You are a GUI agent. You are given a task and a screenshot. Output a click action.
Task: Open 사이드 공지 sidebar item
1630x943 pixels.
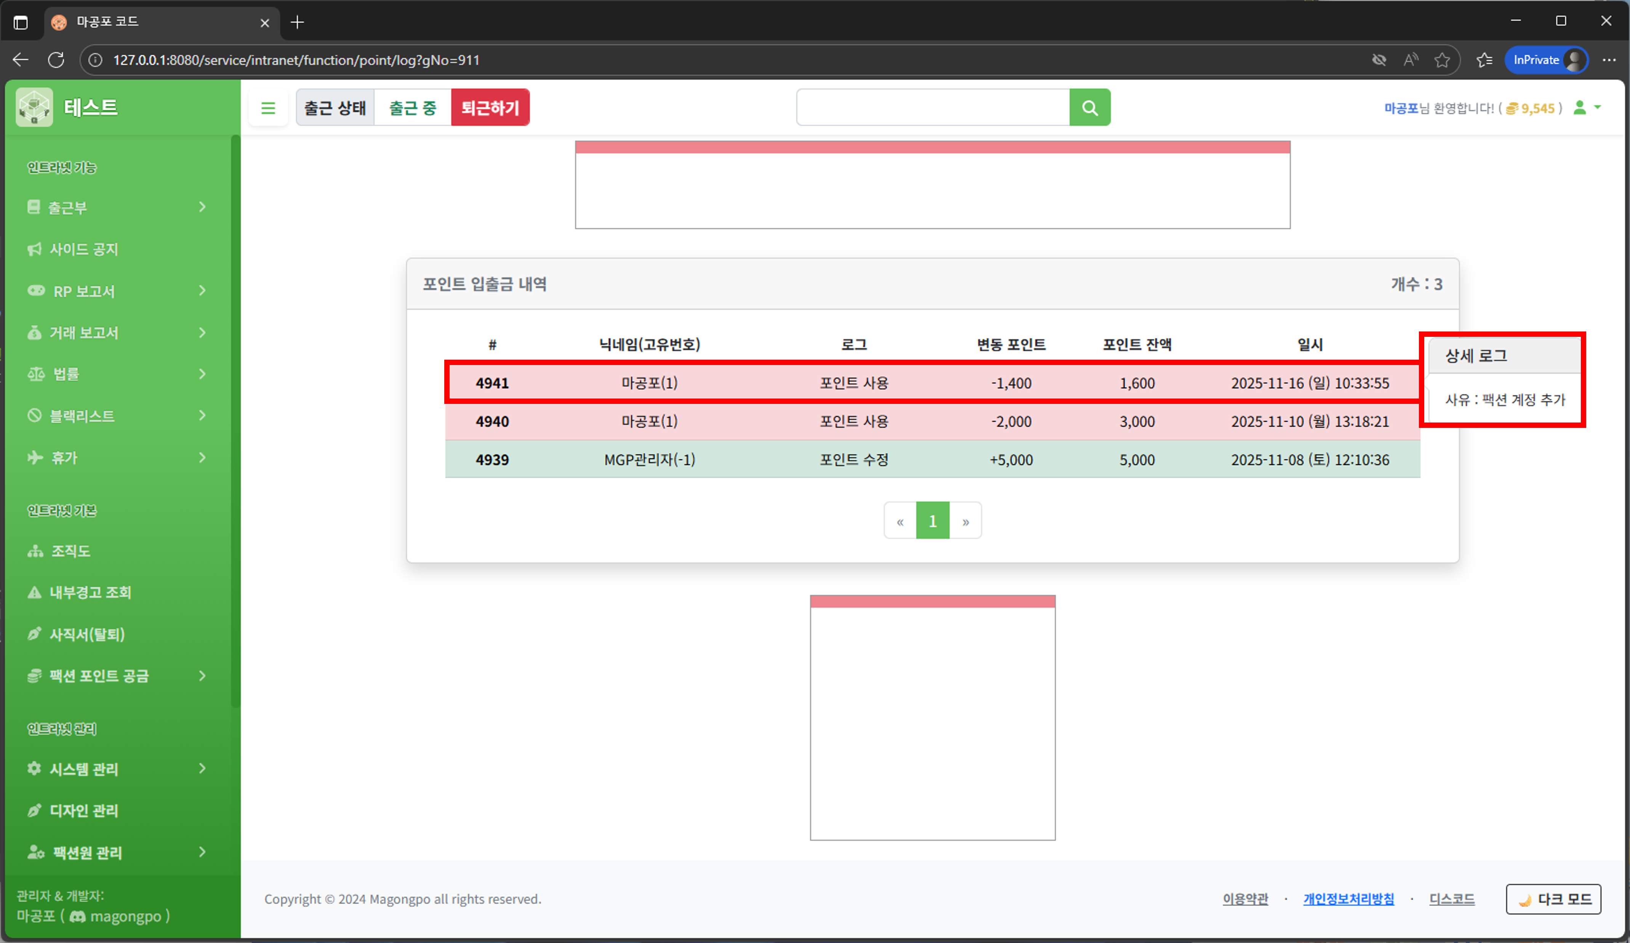tap(84, 249)
